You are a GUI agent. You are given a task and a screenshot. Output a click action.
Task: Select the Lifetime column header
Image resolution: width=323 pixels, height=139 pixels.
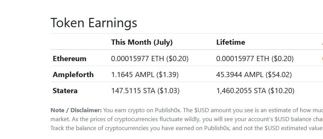click(231, 42)
